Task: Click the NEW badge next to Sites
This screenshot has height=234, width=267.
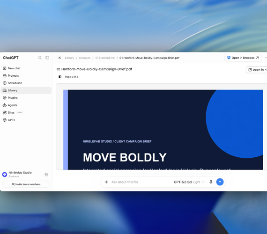Action: [20, 112]
